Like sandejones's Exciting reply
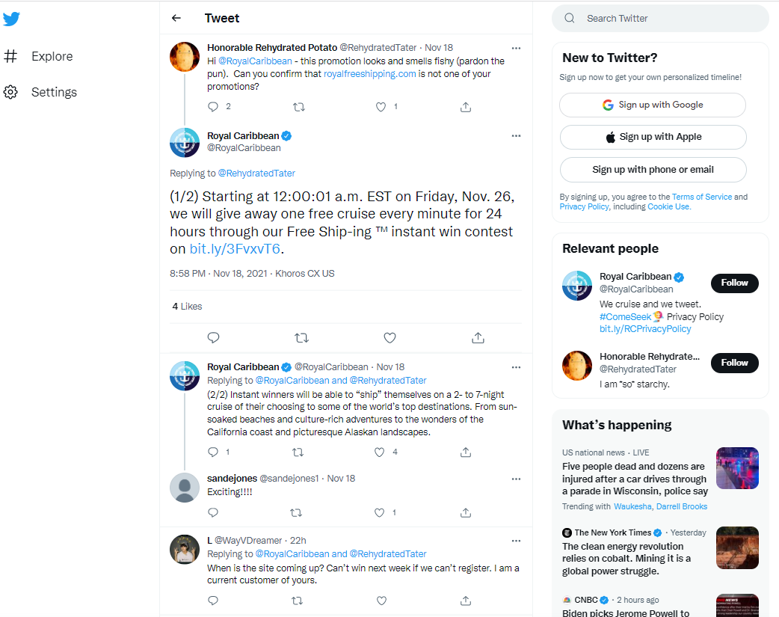 pos(380,512)
